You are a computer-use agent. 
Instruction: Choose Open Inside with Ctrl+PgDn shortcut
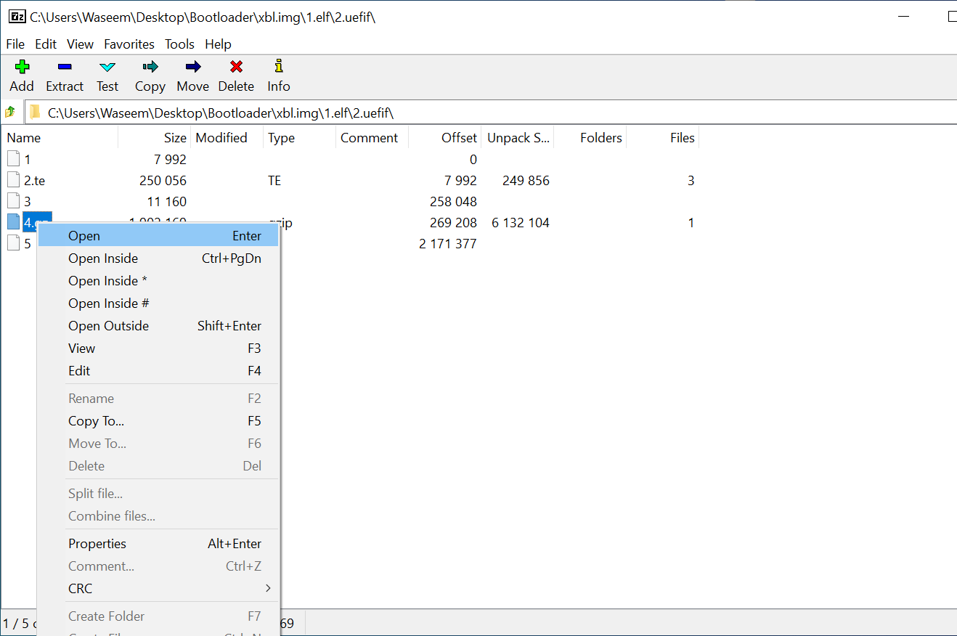click(x=158, y=258)
